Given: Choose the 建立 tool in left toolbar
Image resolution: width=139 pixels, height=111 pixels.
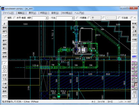Looking at the screenshot, I should [4, 48].
